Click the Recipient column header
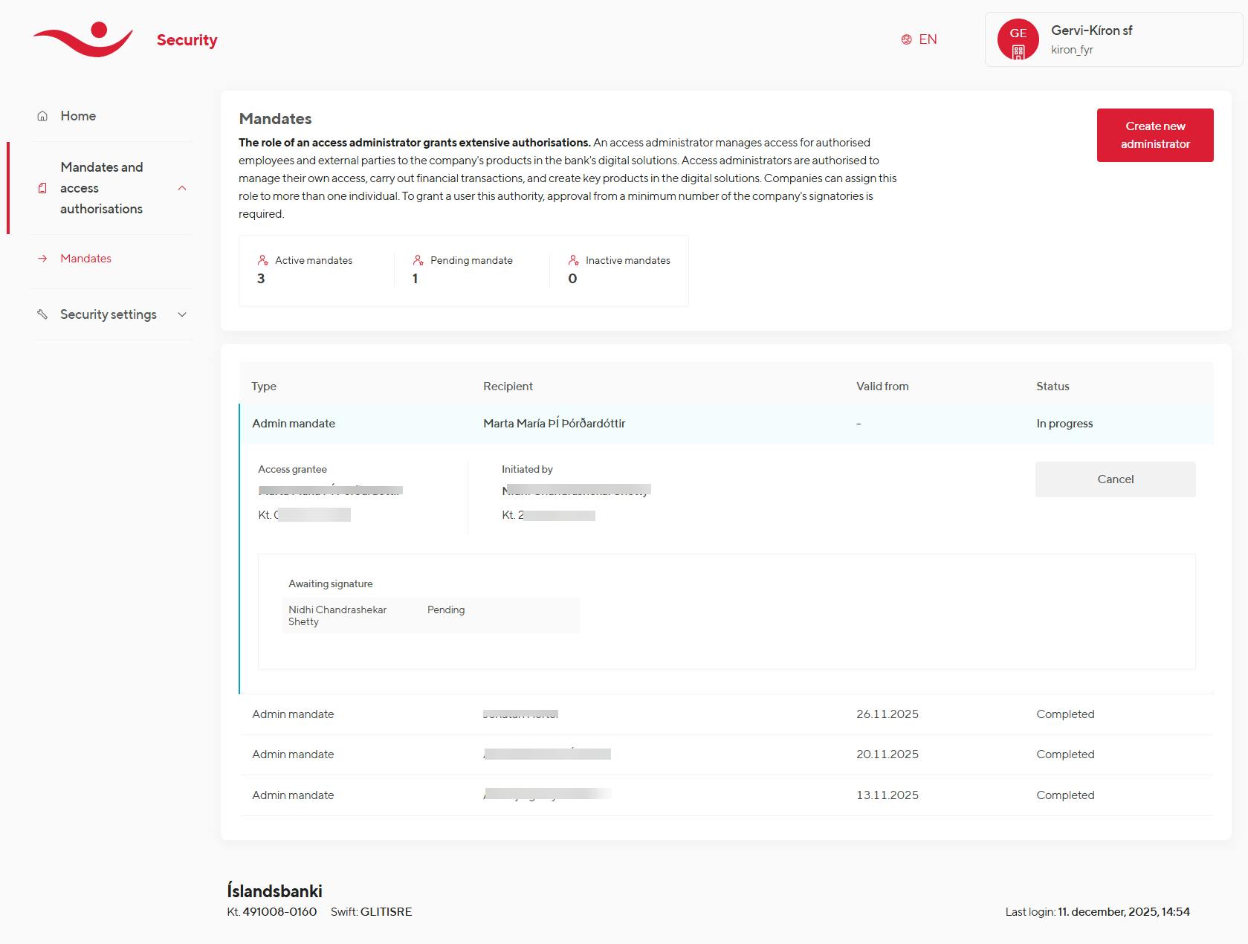 coord(508,387)
